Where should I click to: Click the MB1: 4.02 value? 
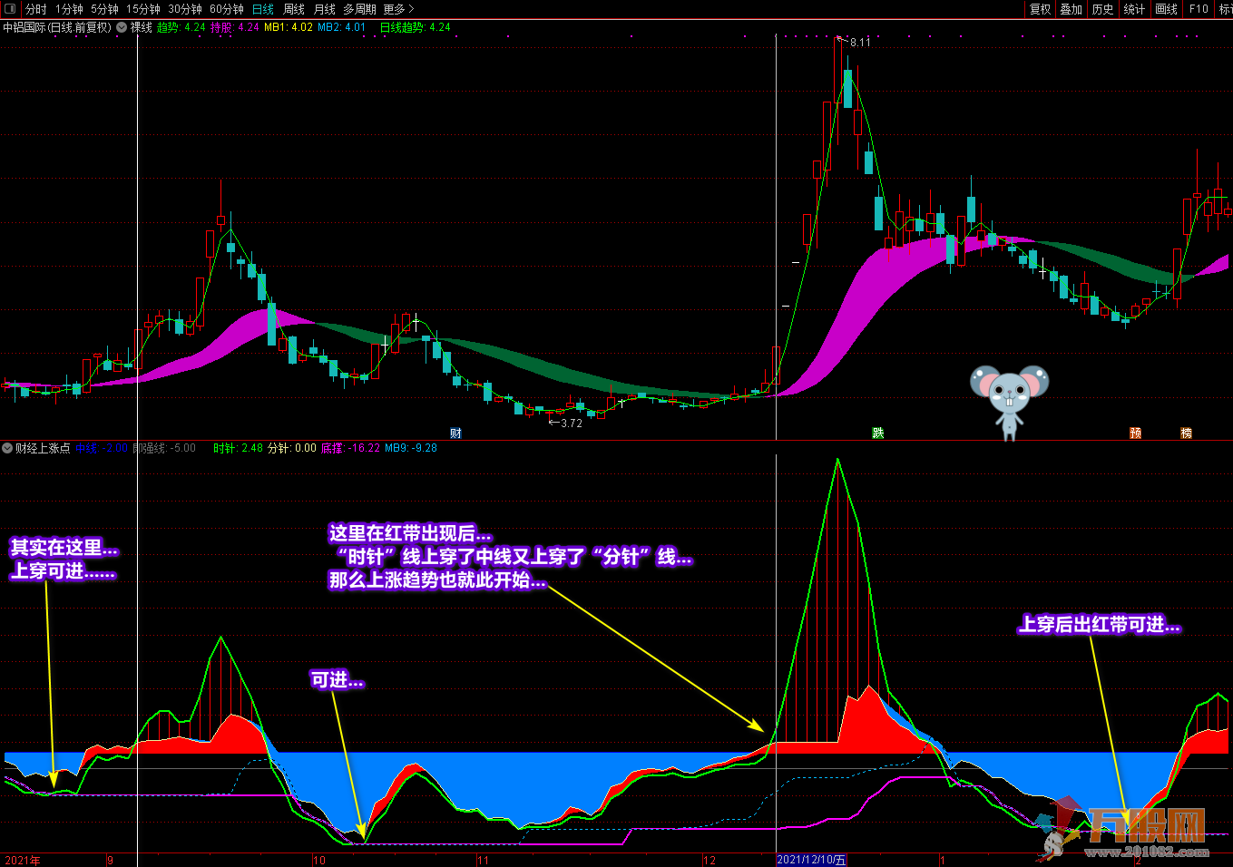point(289,27)
